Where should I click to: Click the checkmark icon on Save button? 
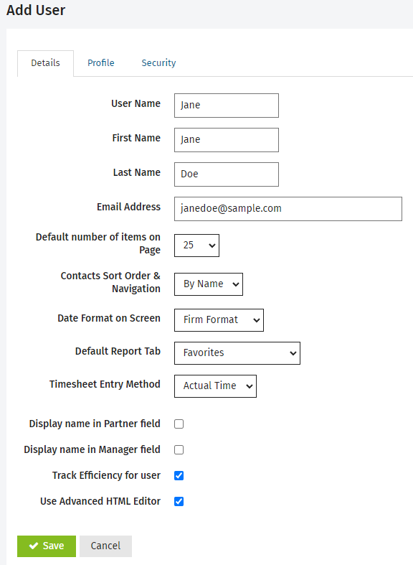click(x=34, y=546)
